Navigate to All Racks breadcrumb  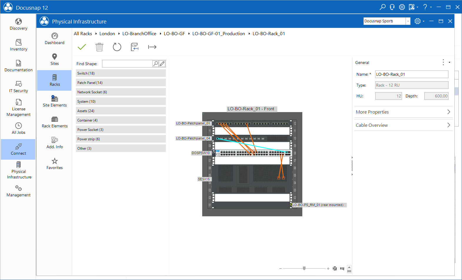coord(83,34)
